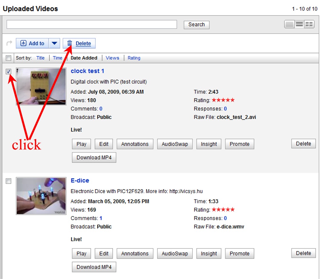Switch to compact list view icon
Image resolution: width=327 pixels, height=279 pixels.
click(289, 24)
